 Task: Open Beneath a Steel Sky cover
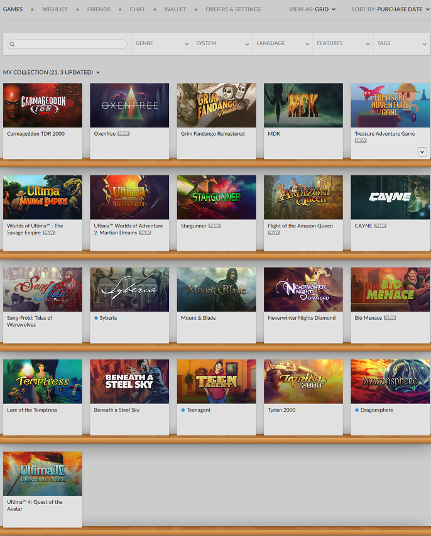point(129,381)
